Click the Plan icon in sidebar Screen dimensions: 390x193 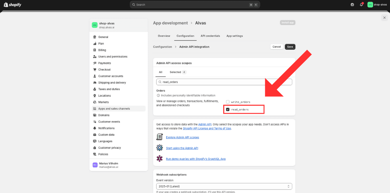(x=95, y=43)
